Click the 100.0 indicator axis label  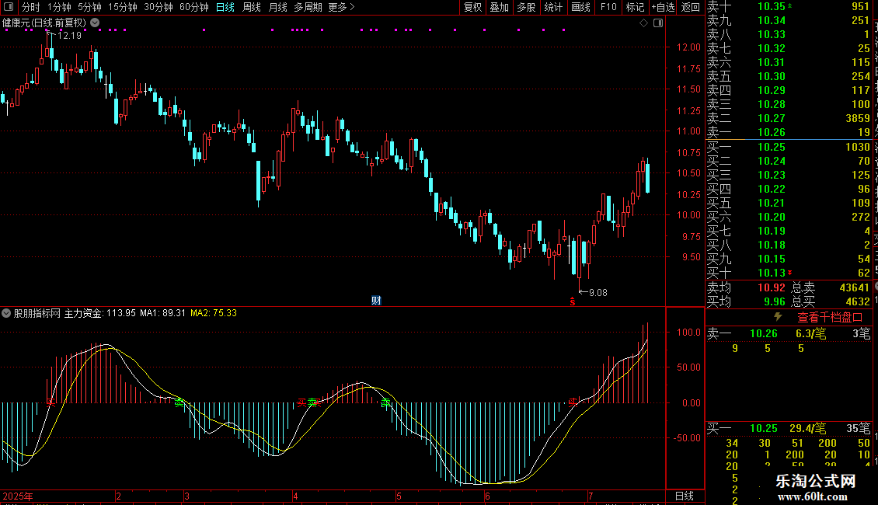[x=688, y=332]
